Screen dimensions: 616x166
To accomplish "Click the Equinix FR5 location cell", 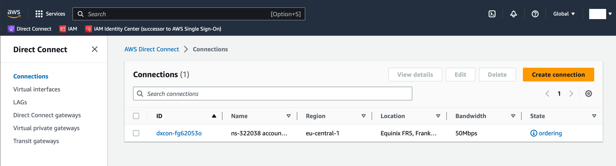I will [x=409, y=133].
